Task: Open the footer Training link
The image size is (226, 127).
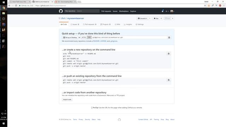Action: (x=156, y=120)
